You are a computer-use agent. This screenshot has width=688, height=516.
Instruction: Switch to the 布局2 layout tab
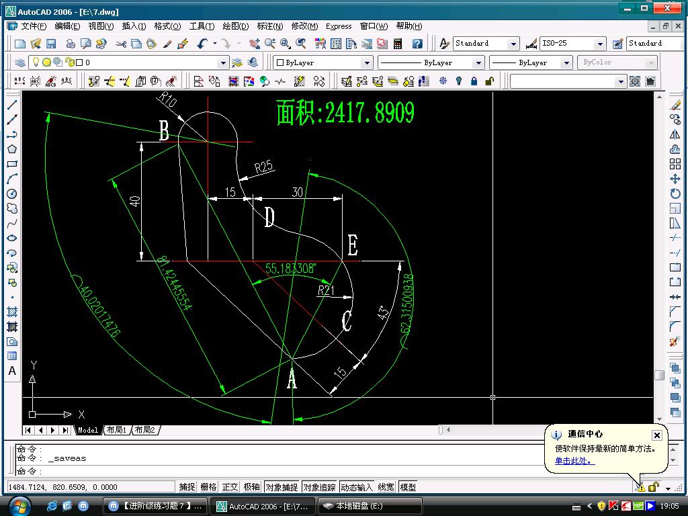[x=145, y=430]
